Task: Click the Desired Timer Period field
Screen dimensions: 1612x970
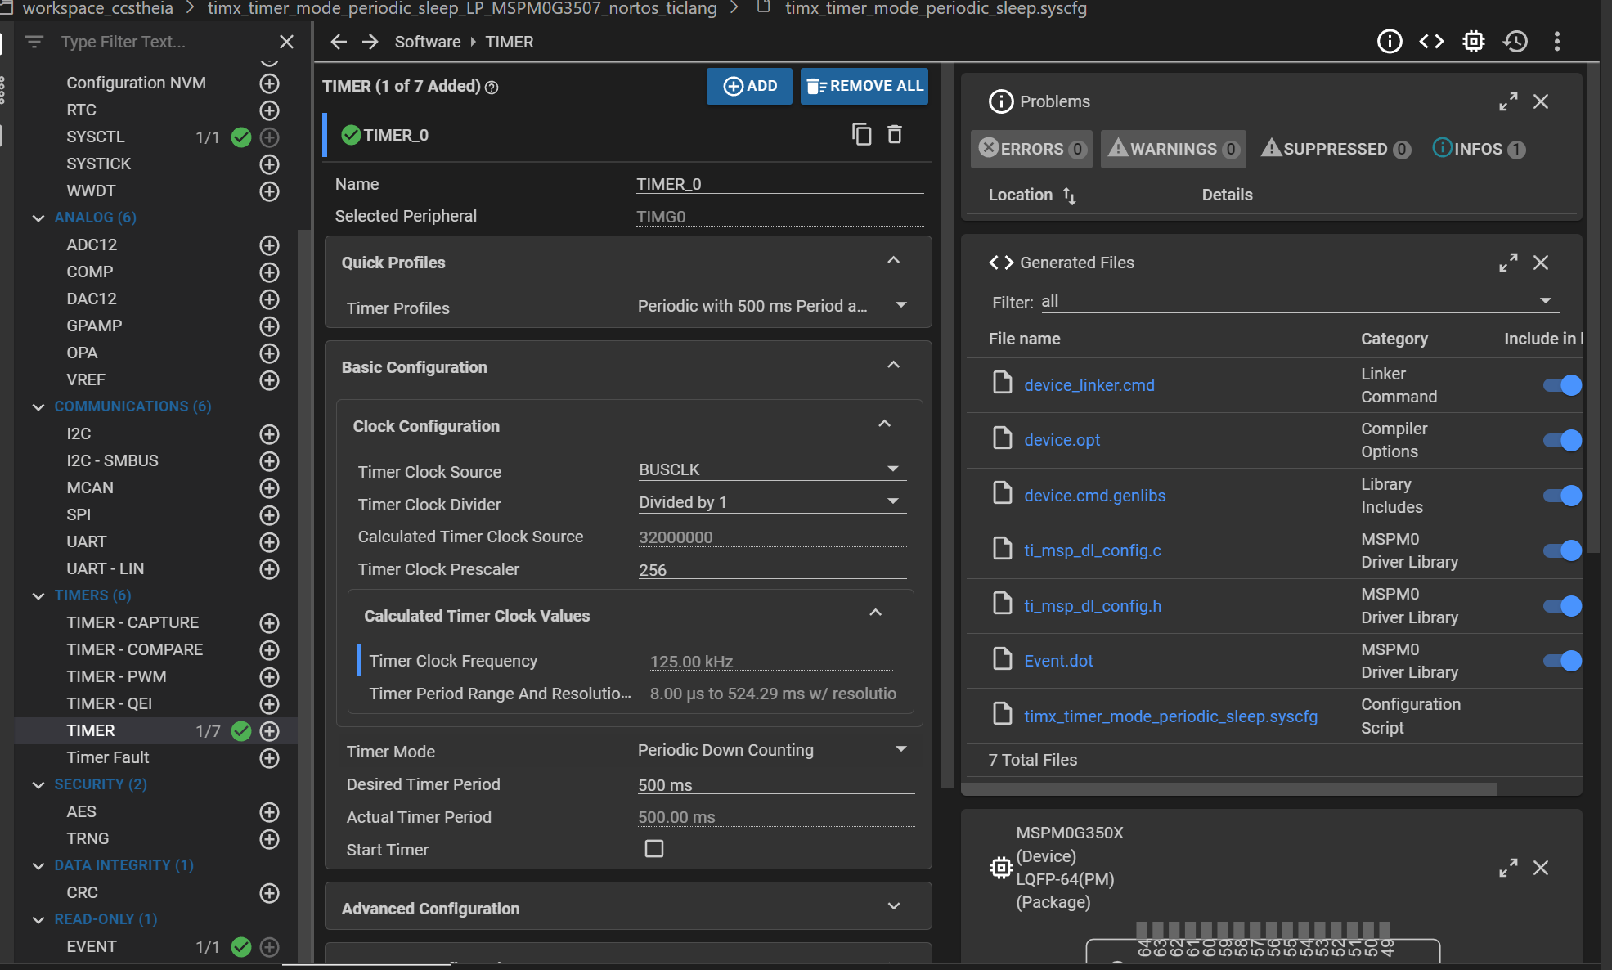Action: [x=774, y=784]
